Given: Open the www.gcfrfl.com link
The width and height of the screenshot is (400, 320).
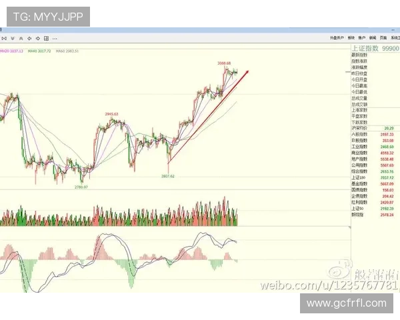Looking at the screenshot, I should pyautogui.click(x=346, y=303).
